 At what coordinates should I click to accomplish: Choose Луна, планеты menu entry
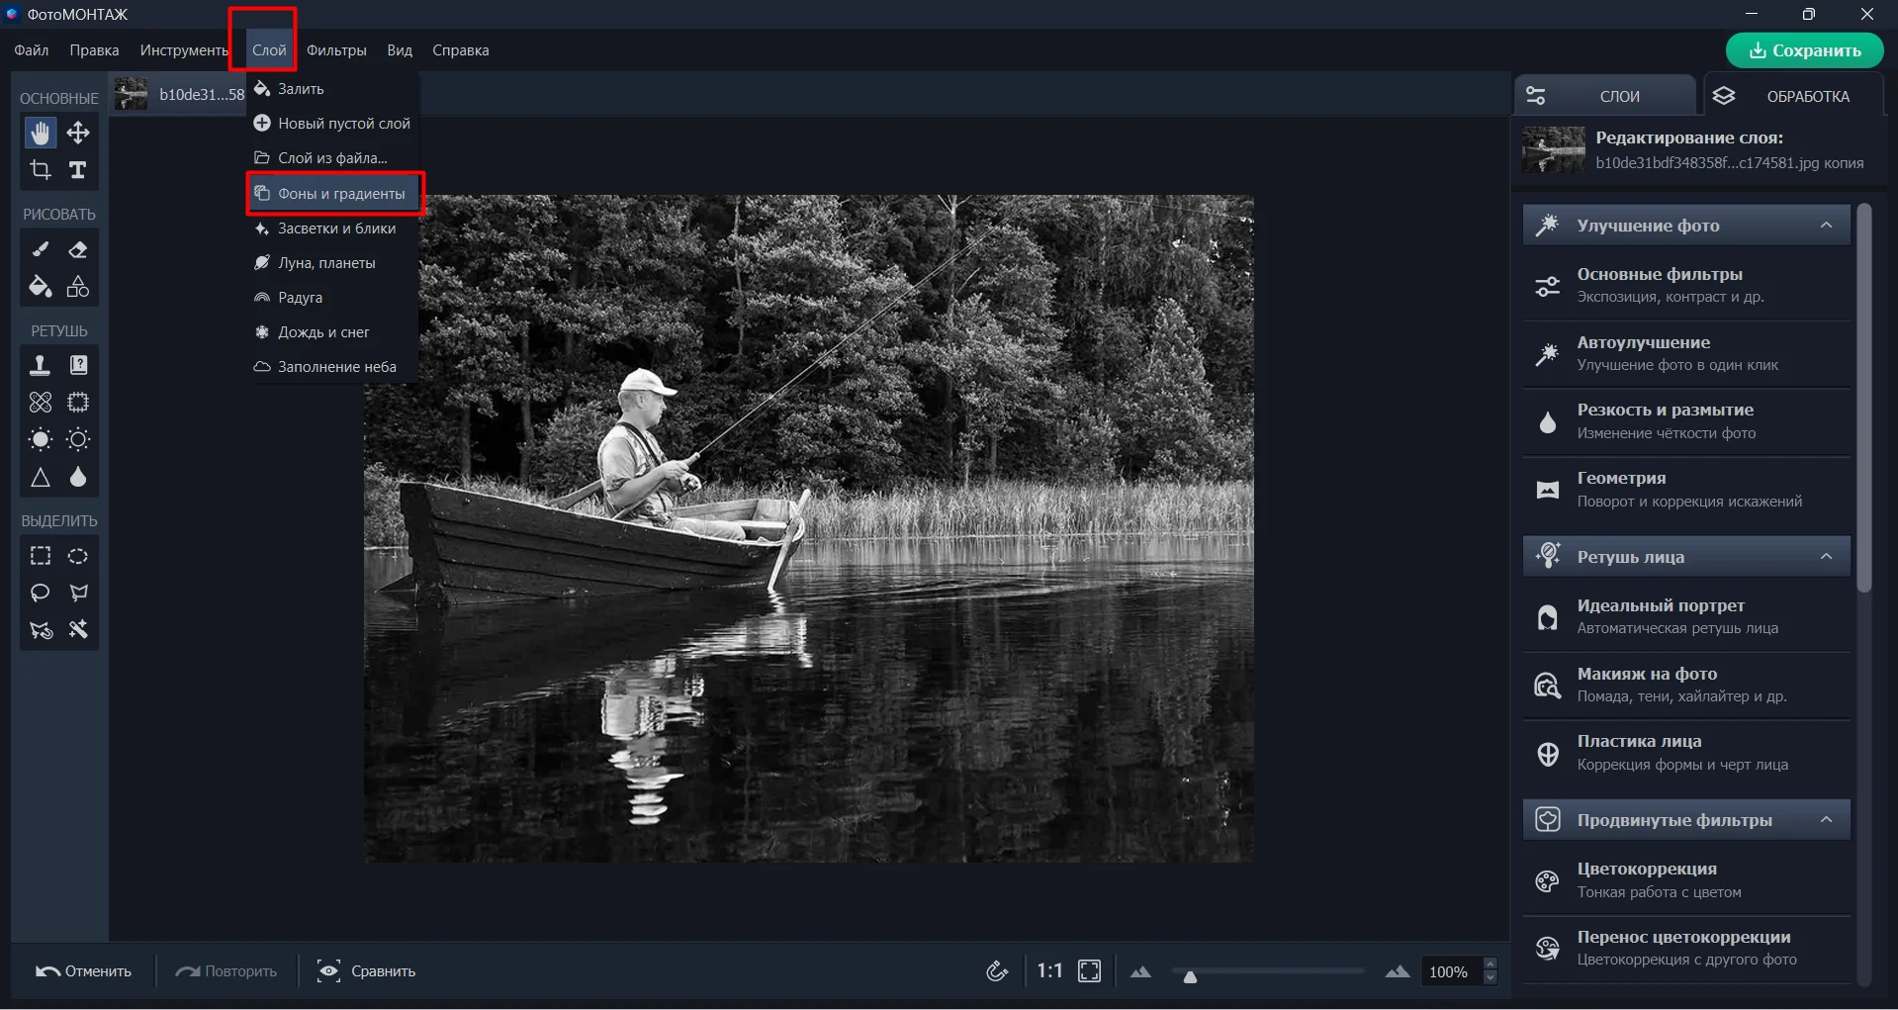(x=332, y=263)
